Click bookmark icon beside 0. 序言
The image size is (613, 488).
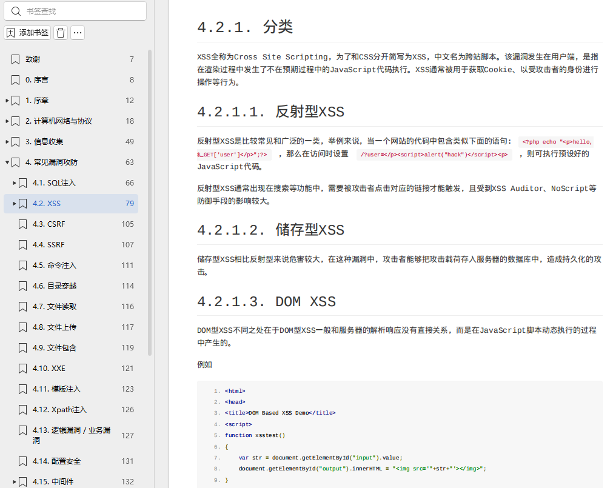[x=15, y=80]
